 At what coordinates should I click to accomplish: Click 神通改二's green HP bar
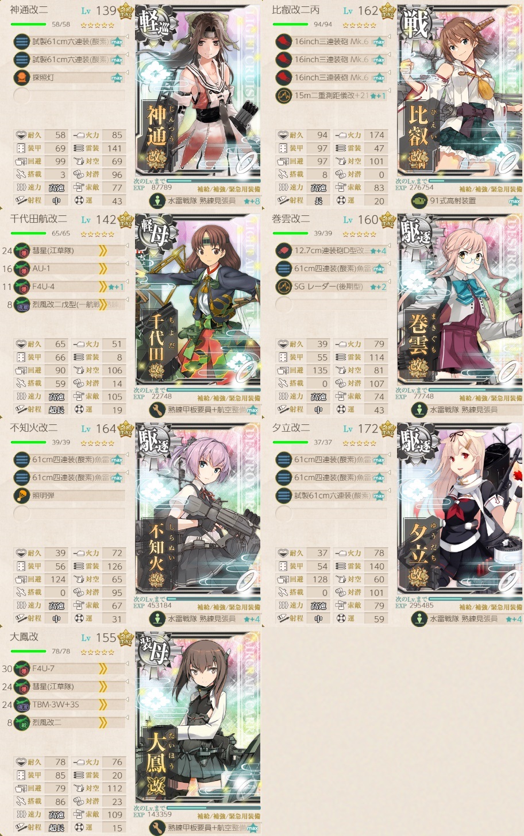pyautogui.click(x=29, y=24)
